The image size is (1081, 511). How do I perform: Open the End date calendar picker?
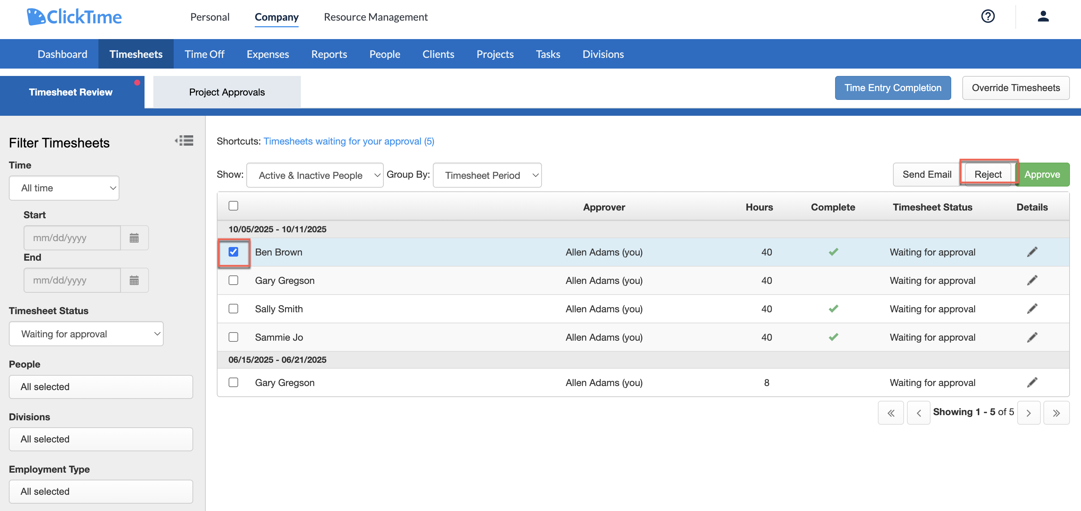(x=134, y=280)
